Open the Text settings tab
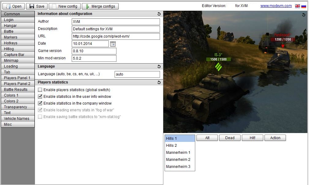The height and width of the screenshot is (185, 312). pyautogui.click(x=18, y=113)
